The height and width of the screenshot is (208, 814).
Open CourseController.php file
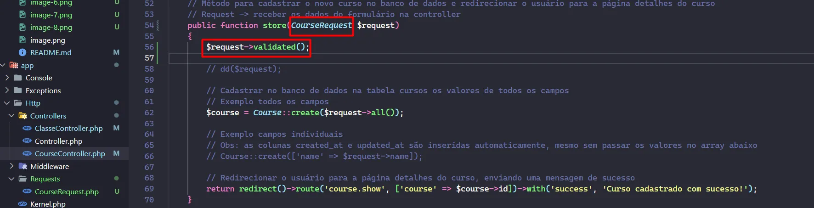[x=70, y=153]
